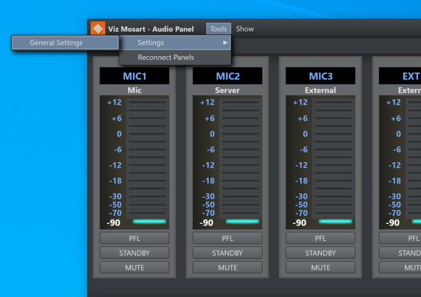This screenshot has height=297, width=421.
Task: Open the Show menu
Action: (245, 29)
